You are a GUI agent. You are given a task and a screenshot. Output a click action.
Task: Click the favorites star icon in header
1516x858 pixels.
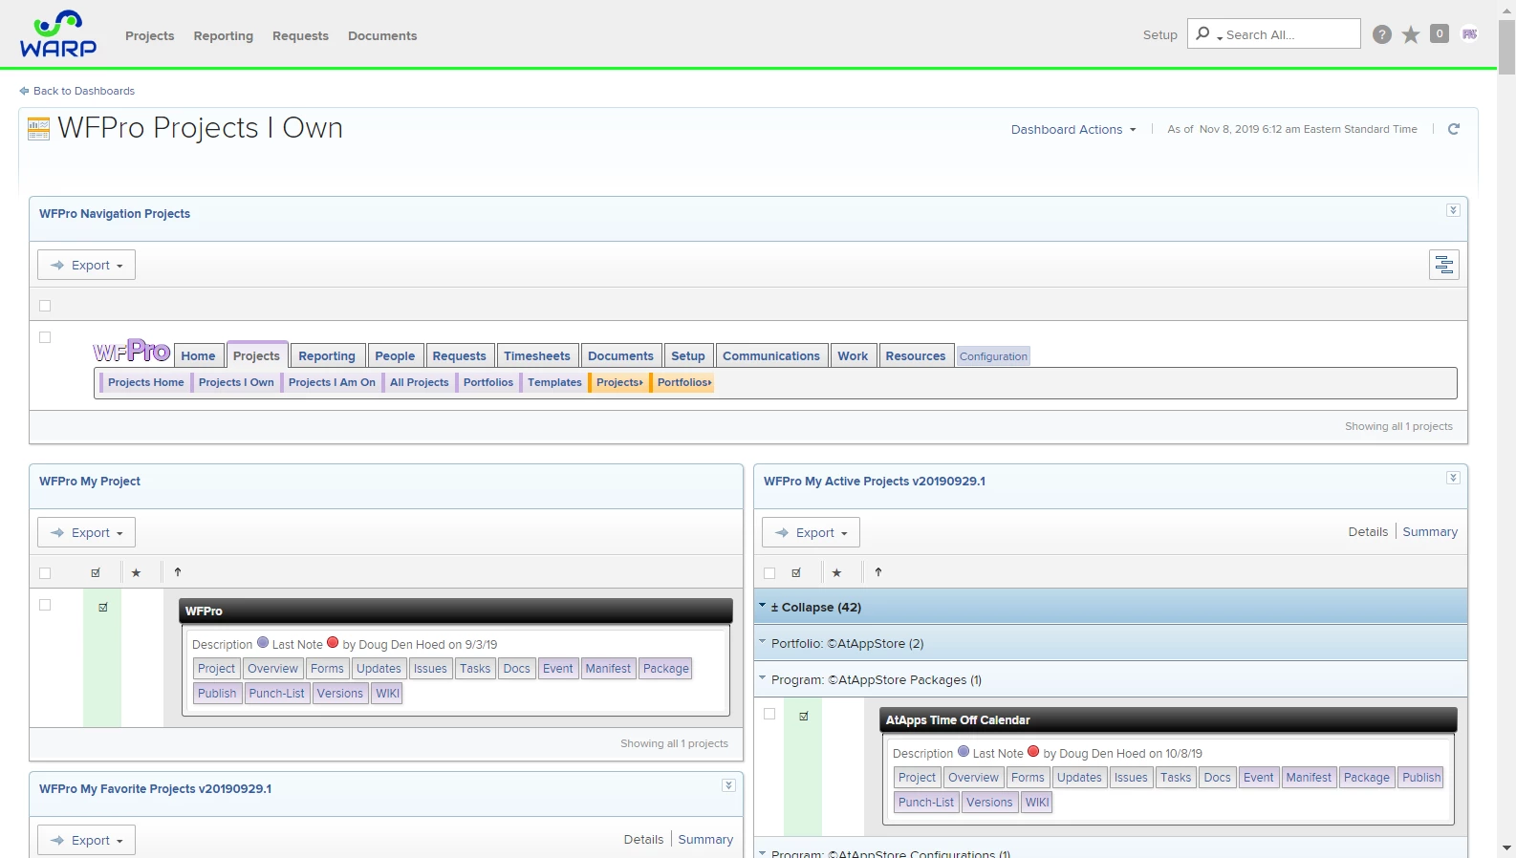pos(1410,35)
